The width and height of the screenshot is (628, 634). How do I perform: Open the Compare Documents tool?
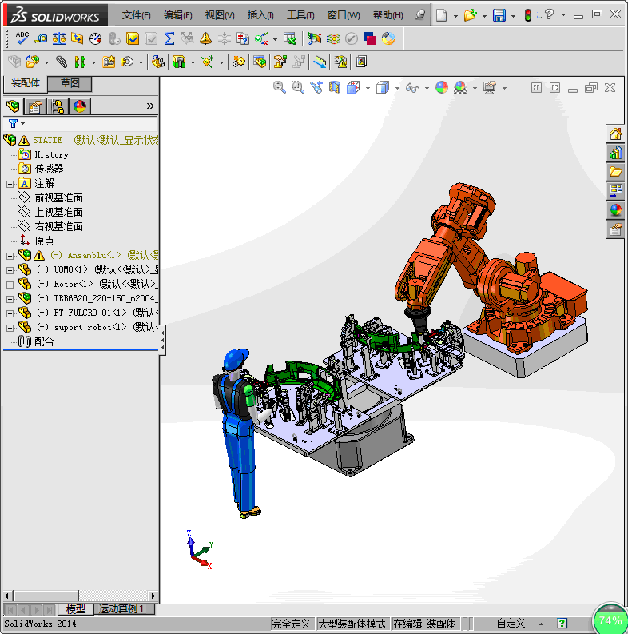pyautogui.click(x=242, y=38)
